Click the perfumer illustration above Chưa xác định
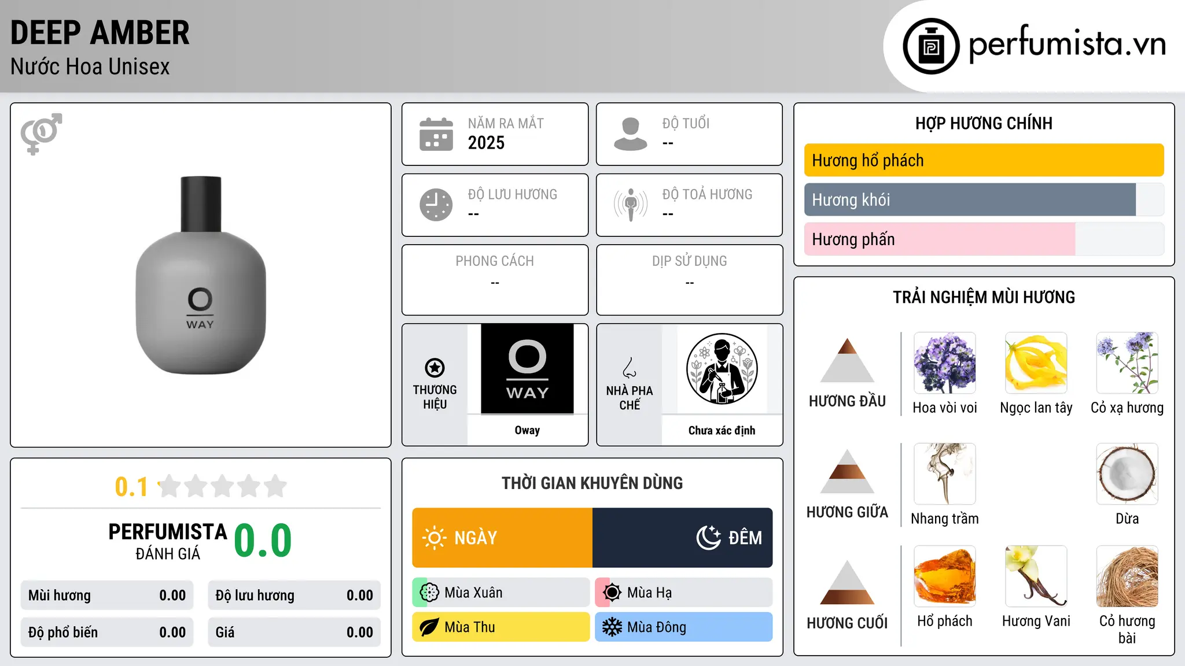 pyautogui.click(x=722, y=369)
